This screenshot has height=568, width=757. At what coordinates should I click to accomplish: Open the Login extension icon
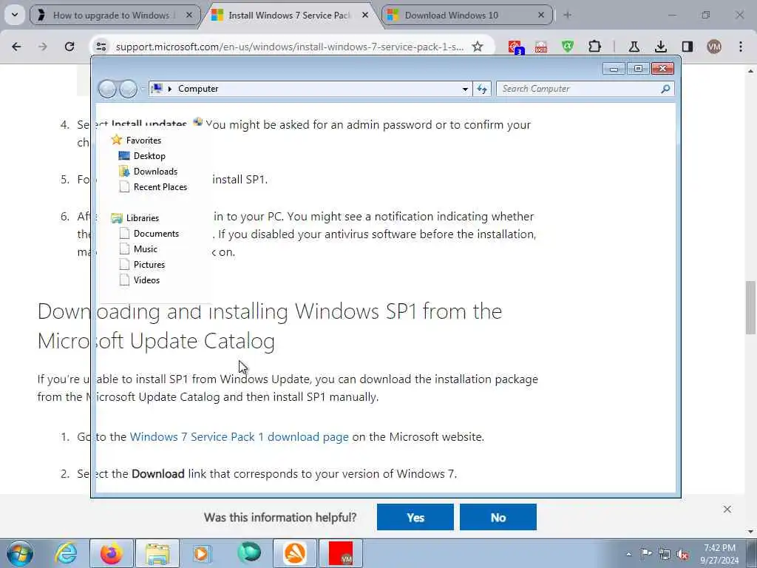(541, 47)
